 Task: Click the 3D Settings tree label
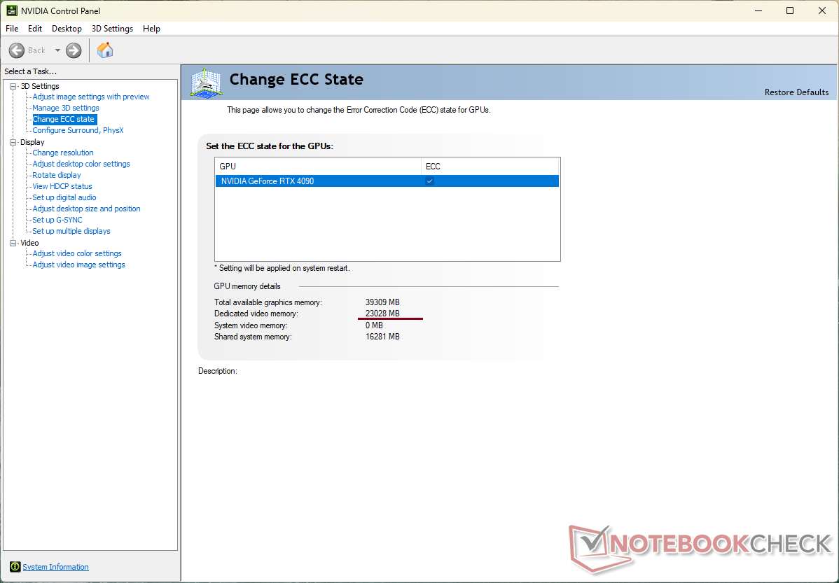click(x=40, y=86)
